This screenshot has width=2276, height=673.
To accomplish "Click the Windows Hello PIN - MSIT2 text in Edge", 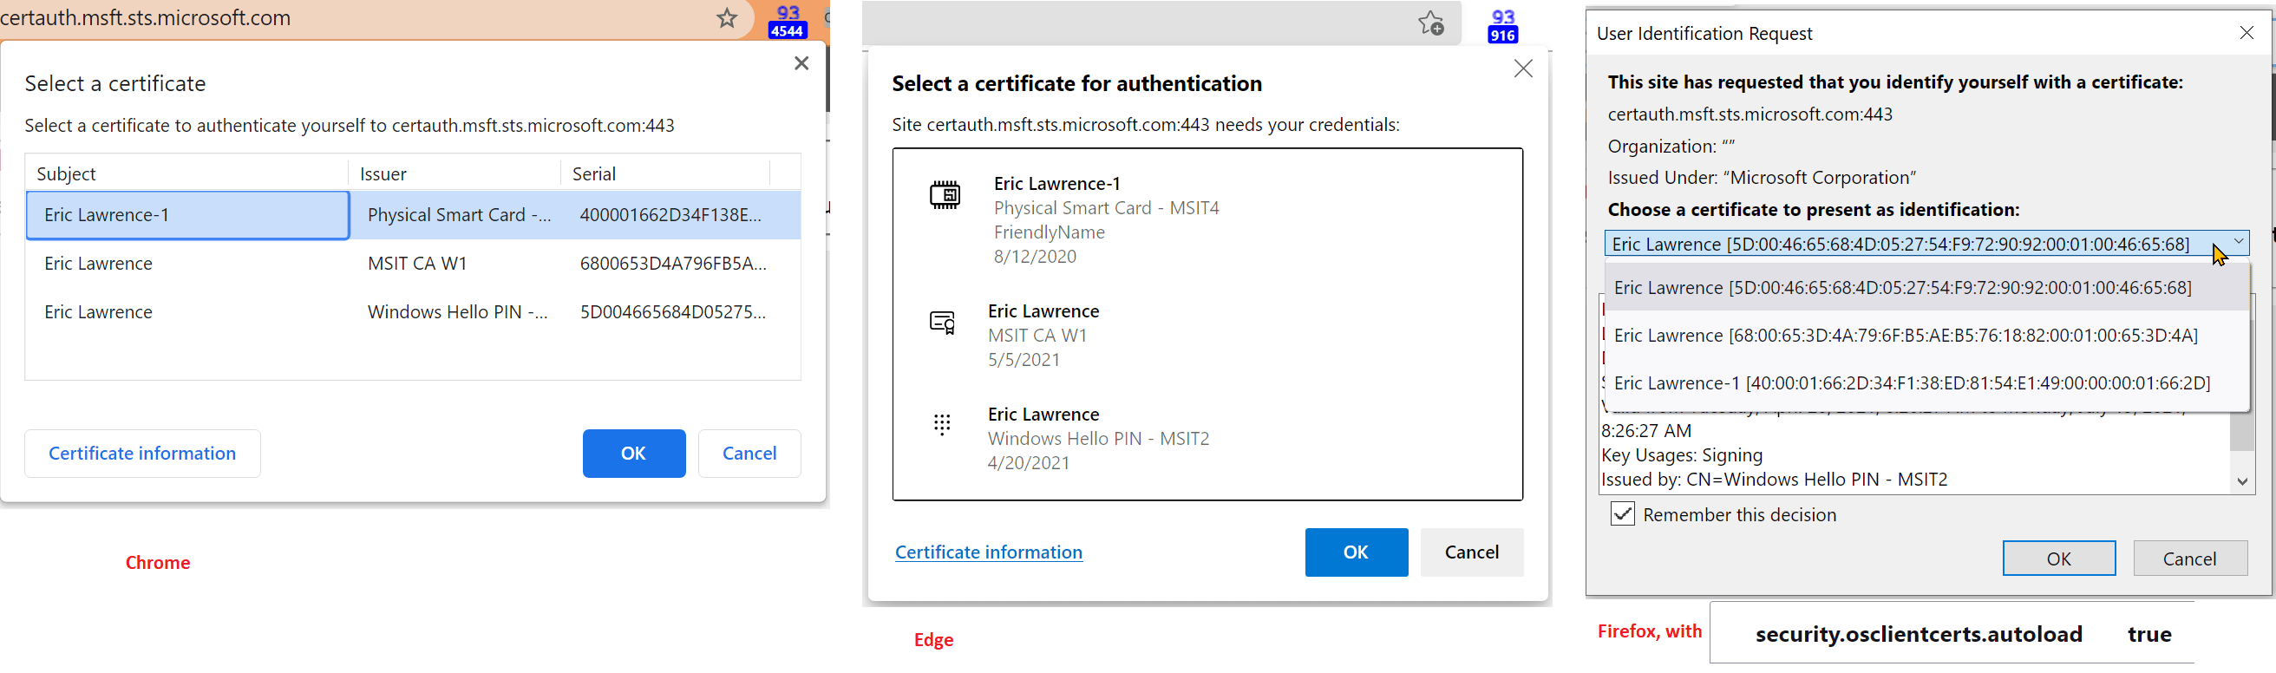I will (x=1098, y=438).
